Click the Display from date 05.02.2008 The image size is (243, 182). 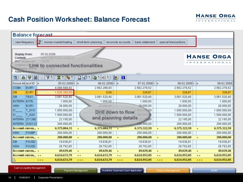click(x=48, y=54)
